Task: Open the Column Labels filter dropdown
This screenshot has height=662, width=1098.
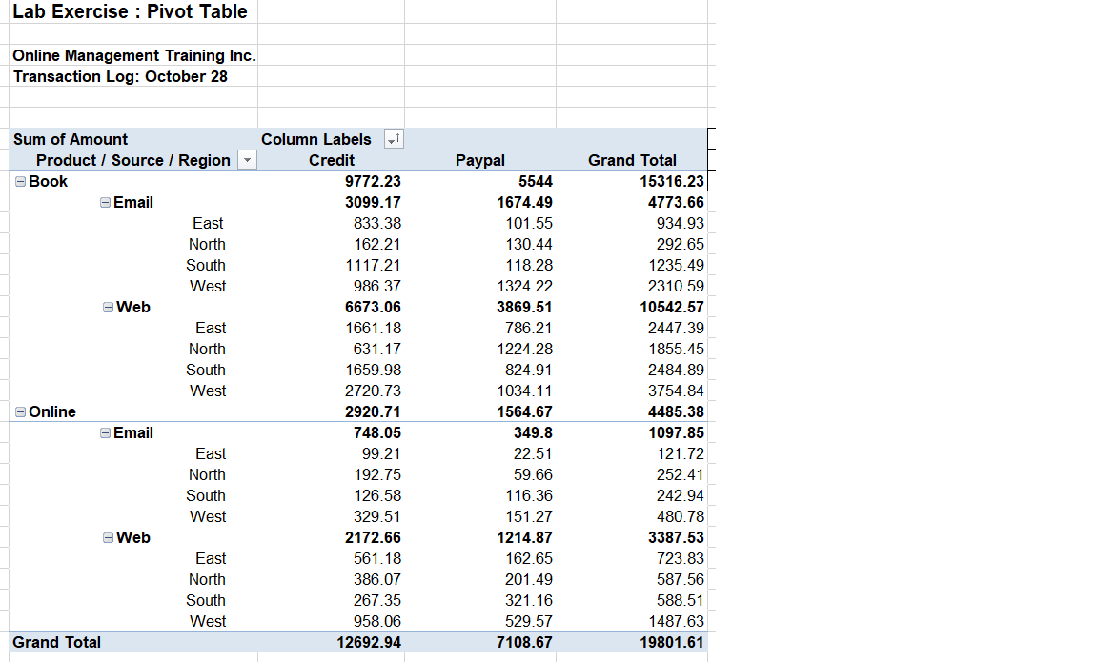Action: click(x=393, y=139)
